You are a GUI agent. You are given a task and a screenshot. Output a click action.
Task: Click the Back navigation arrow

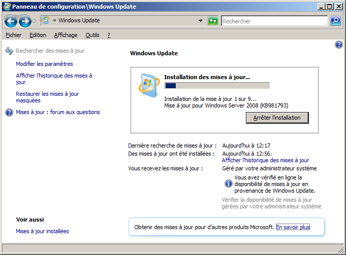(11, 21)
